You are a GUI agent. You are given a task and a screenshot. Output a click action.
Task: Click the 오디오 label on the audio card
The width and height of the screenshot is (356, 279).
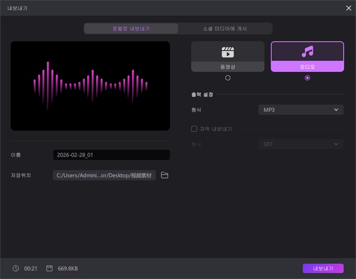coord(307,67)
